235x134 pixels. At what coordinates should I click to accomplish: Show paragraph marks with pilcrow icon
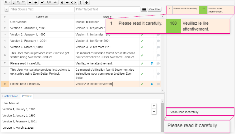pyautogui.click(x=80, y=2)
